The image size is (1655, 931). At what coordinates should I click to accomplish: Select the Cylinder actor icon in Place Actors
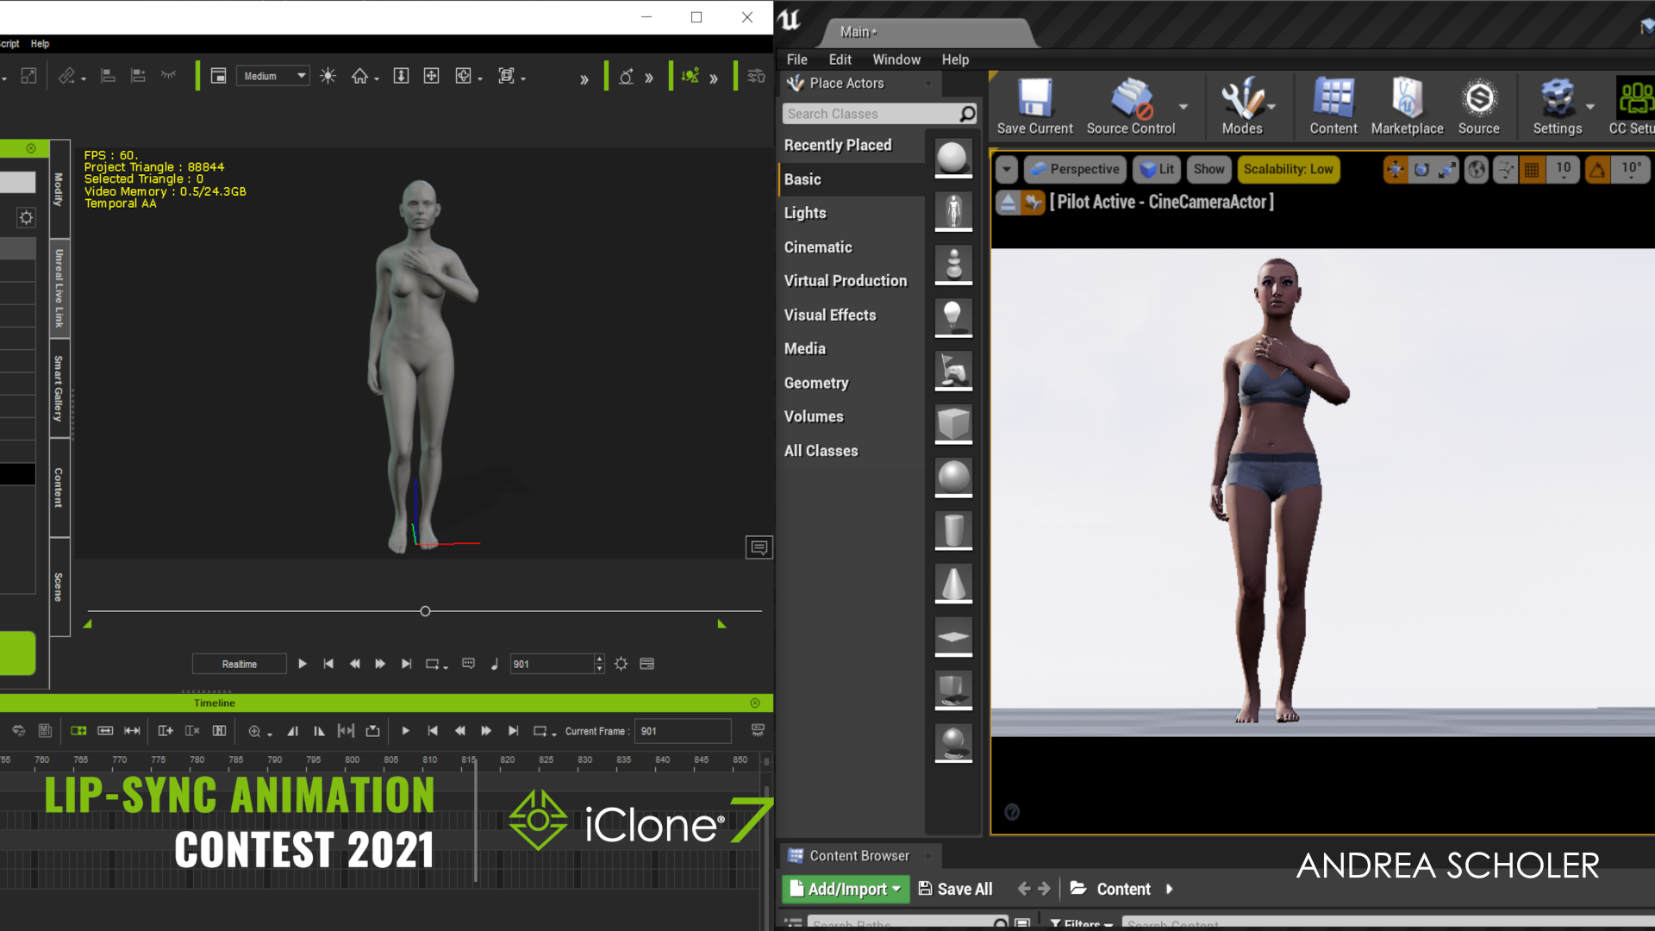953,530
